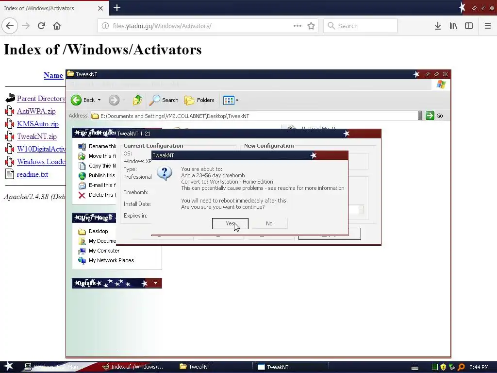The width and height of the screenshot is (497, 373).
Task: Download KMSAuto.zip
Action: coord(38,124)
